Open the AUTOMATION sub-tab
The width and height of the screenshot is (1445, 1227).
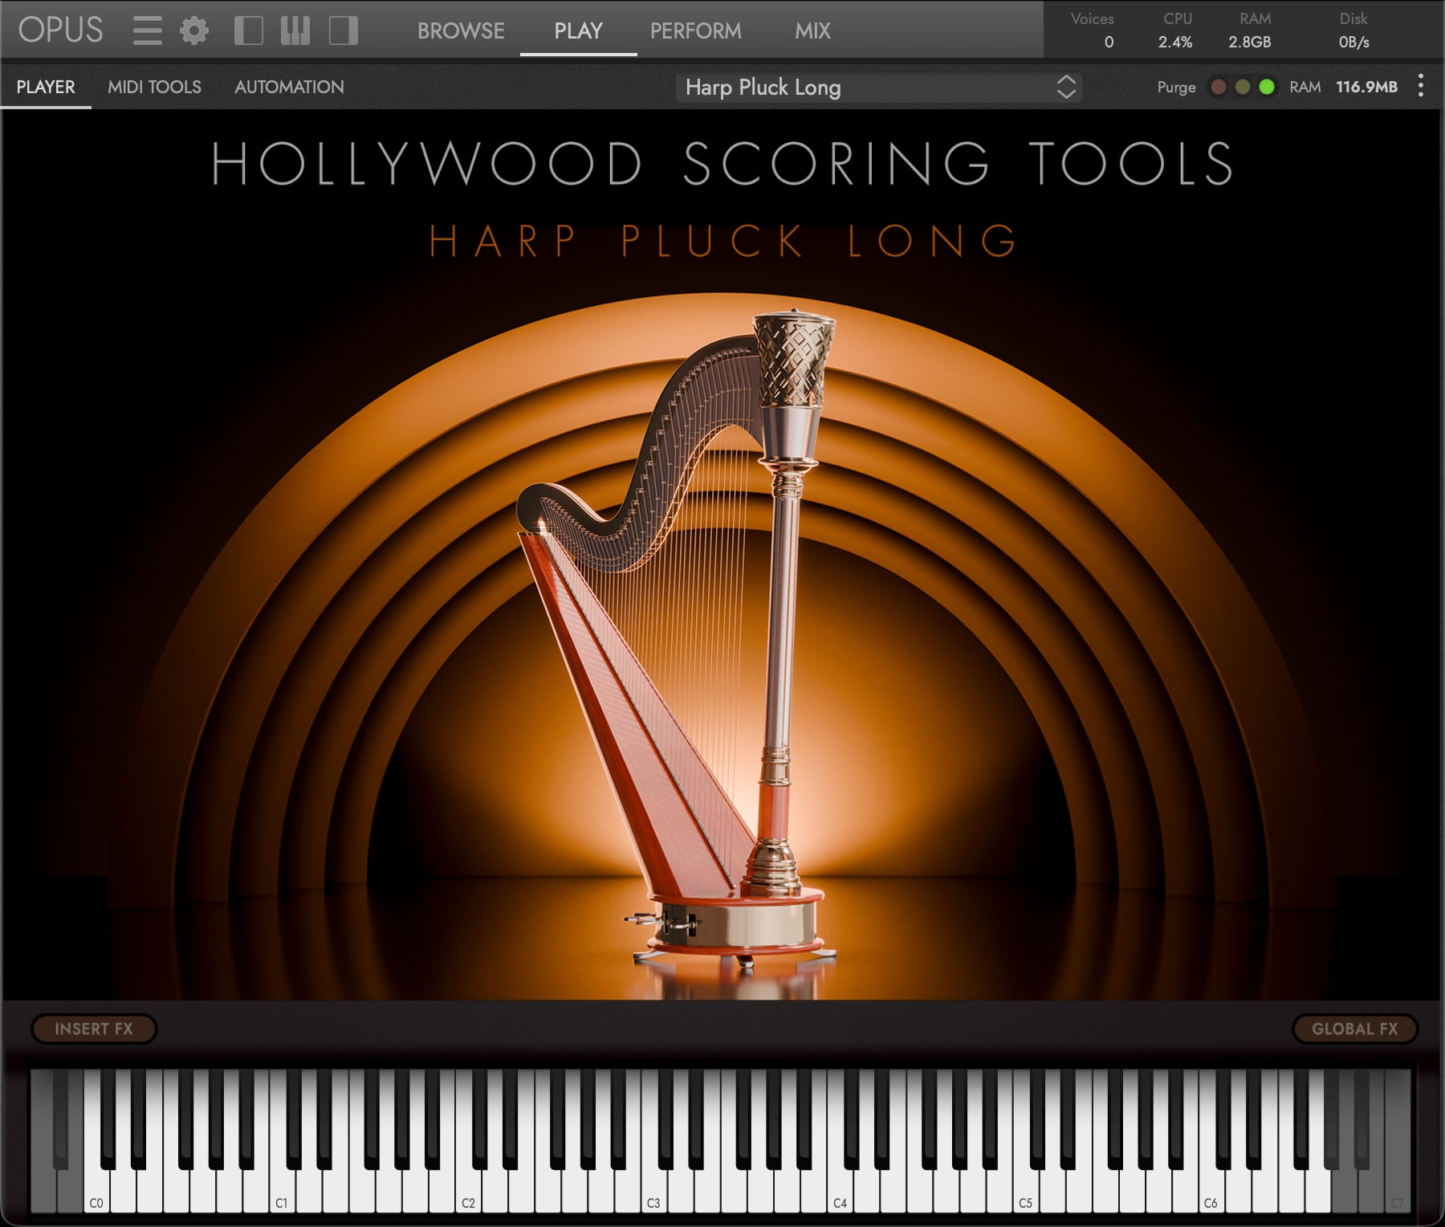289,87
